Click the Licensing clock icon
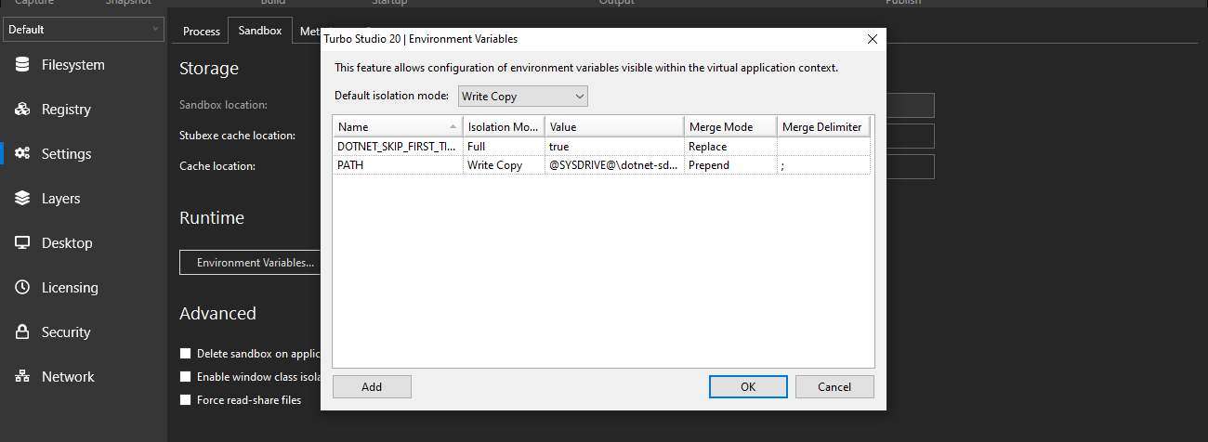This screenshot has height=442, width=1208. pyautogui.click(x=22, y=288)
